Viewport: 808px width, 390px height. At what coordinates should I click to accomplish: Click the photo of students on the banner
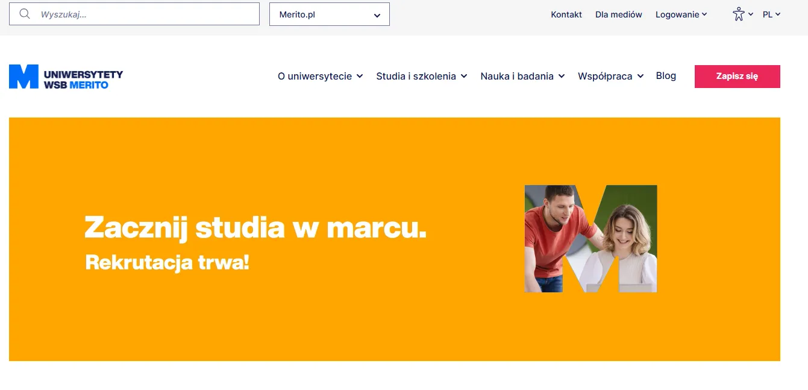click(x=590, y=238)
